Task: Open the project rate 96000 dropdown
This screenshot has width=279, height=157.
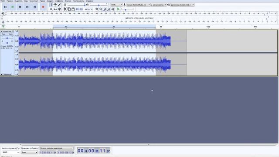Action: coord(10,152)
